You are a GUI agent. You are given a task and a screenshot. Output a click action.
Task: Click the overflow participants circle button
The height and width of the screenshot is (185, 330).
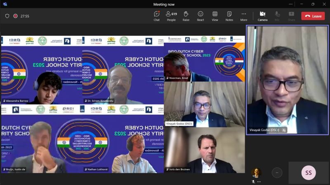coord(277,173)
